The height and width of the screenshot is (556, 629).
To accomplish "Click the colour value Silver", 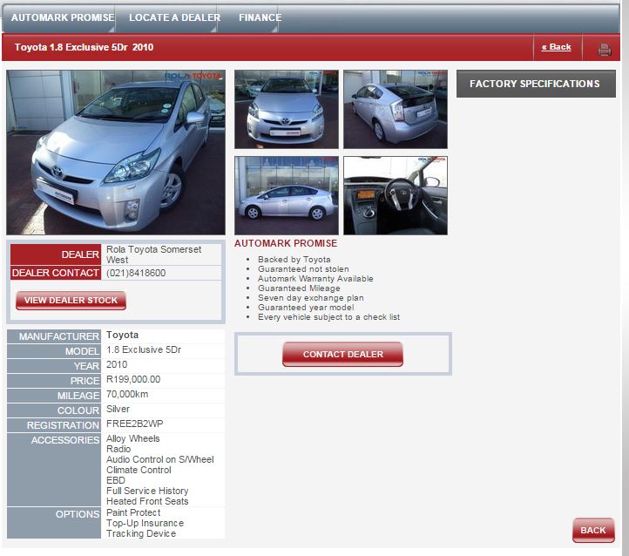I will pyautogui.click(x=118, y=410).
